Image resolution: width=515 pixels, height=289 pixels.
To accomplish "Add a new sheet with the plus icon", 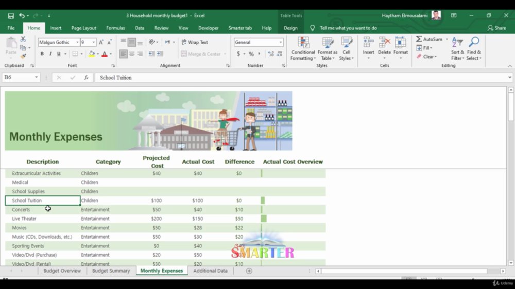I will click(x=249, y=271).
